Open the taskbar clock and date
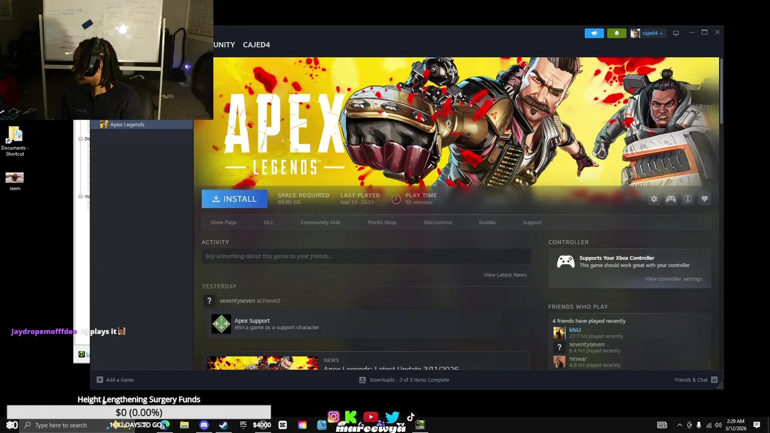 (x=735, y=425)
